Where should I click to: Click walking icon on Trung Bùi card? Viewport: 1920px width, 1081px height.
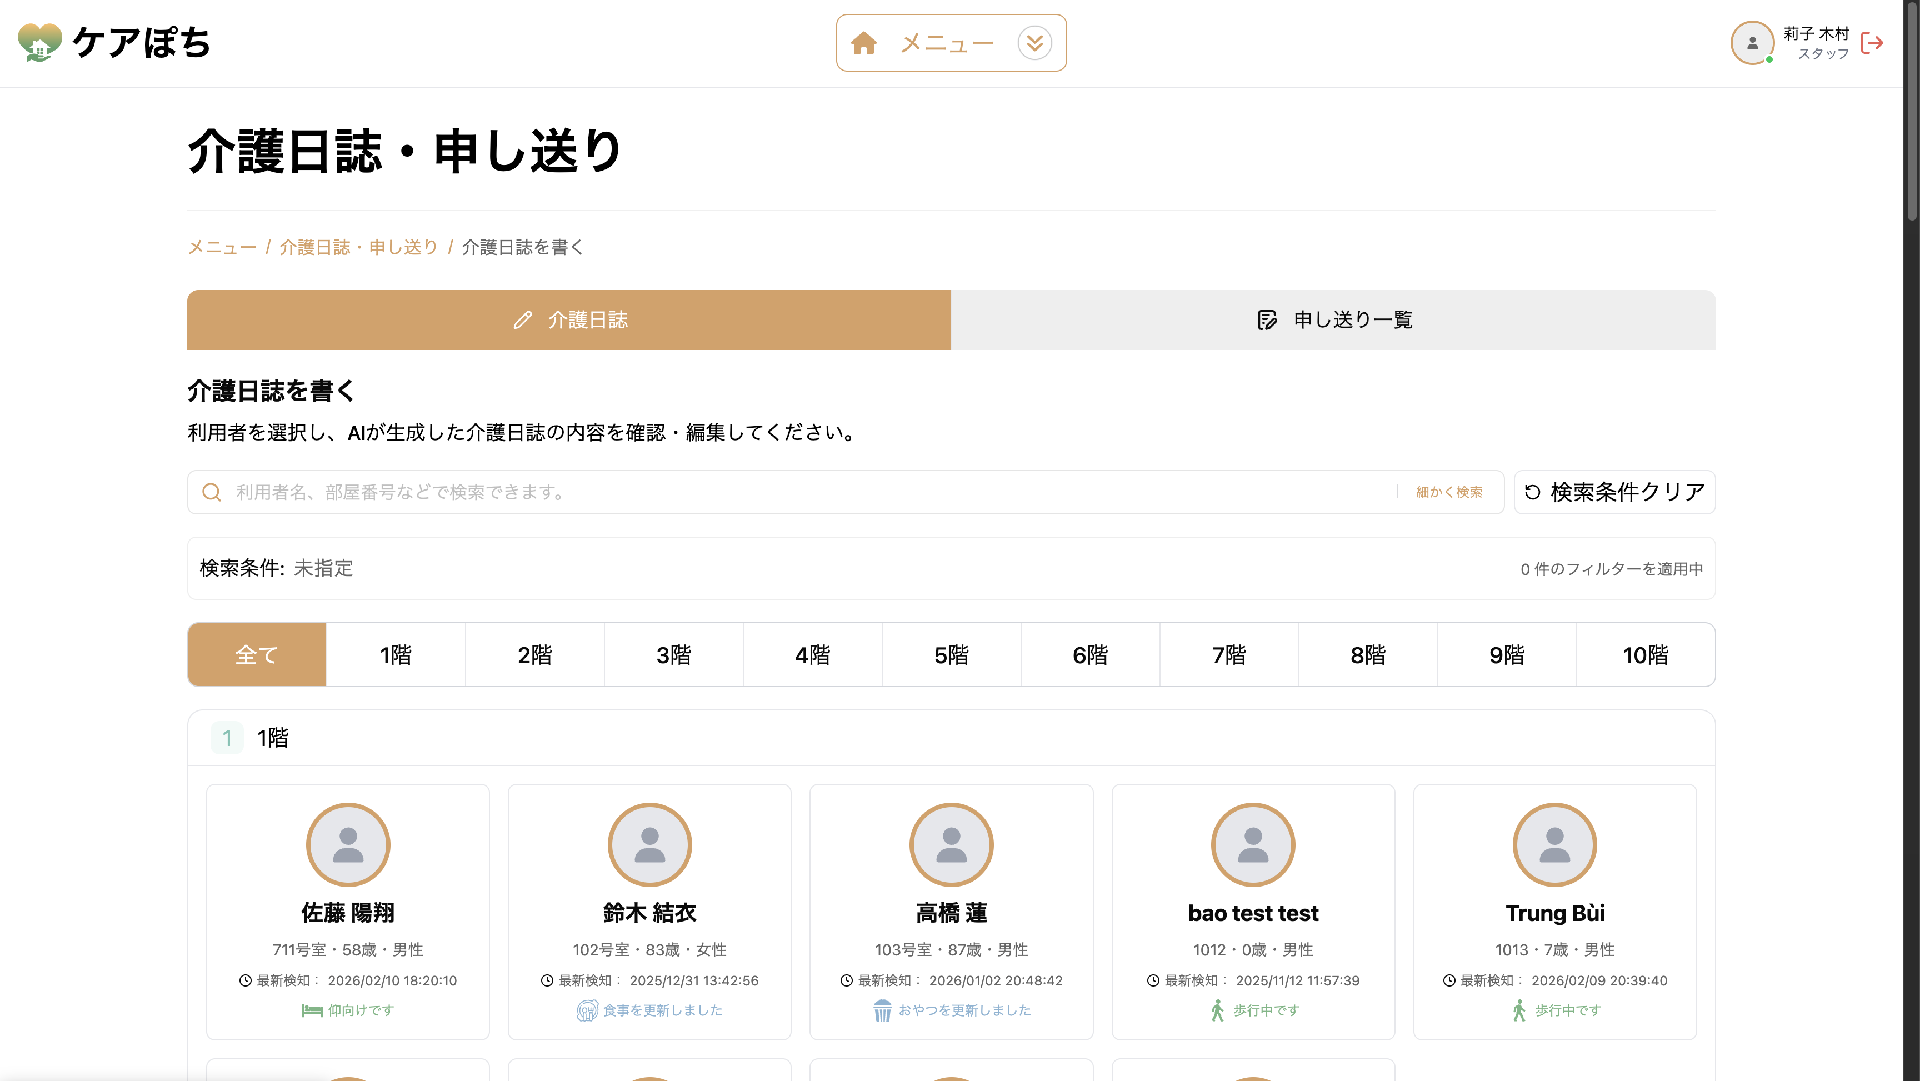(x=1519, y=1010)
